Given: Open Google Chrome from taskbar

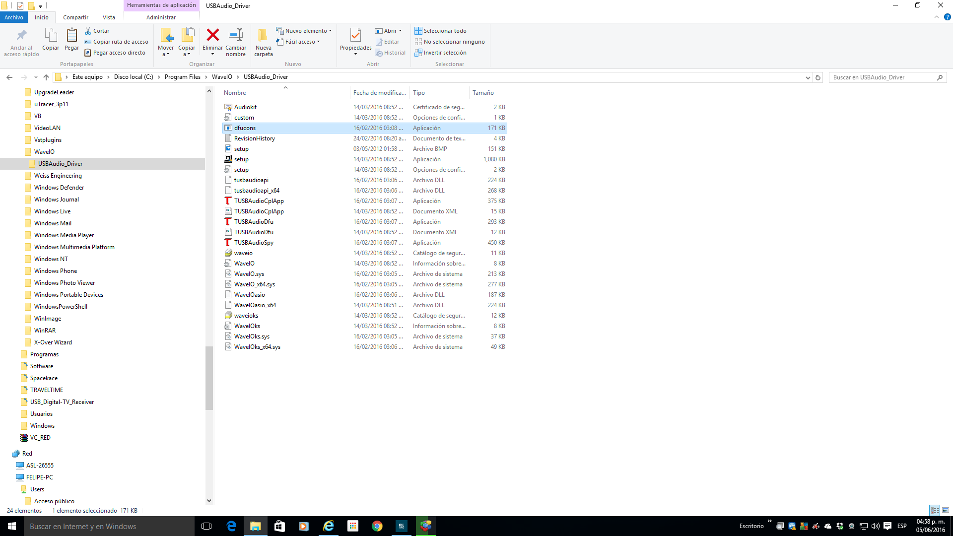Looking at the screenshot, I should point(377,526).
